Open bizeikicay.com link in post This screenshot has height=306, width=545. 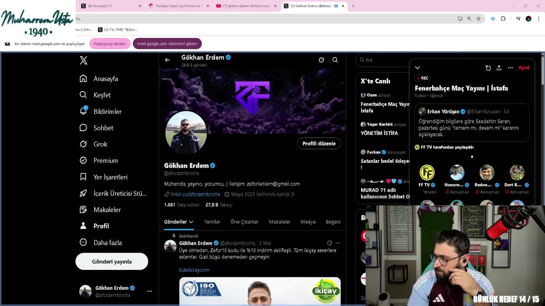point(194,270)
